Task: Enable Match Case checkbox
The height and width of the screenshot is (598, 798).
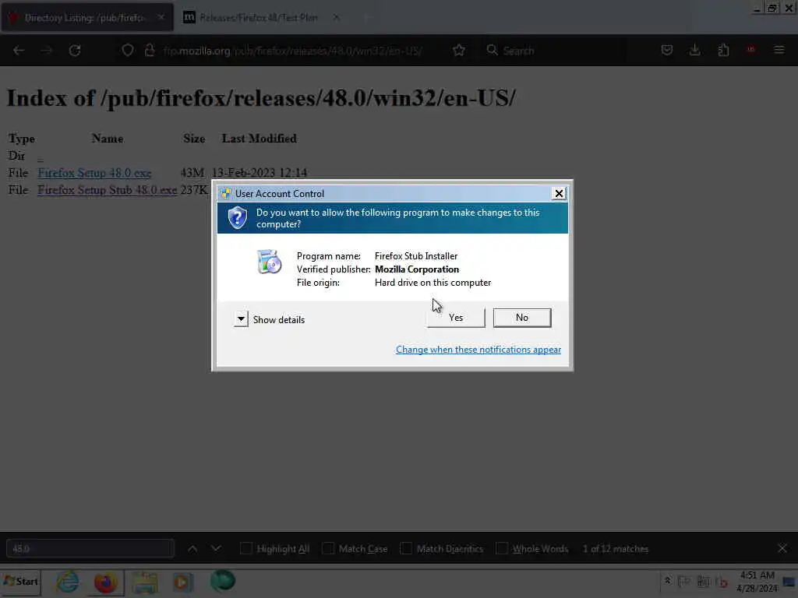Action: tap(328, 548)
